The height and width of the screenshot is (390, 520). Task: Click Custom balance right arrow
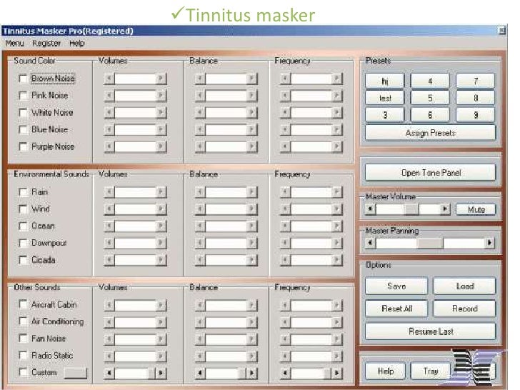[x=251, y=373]
